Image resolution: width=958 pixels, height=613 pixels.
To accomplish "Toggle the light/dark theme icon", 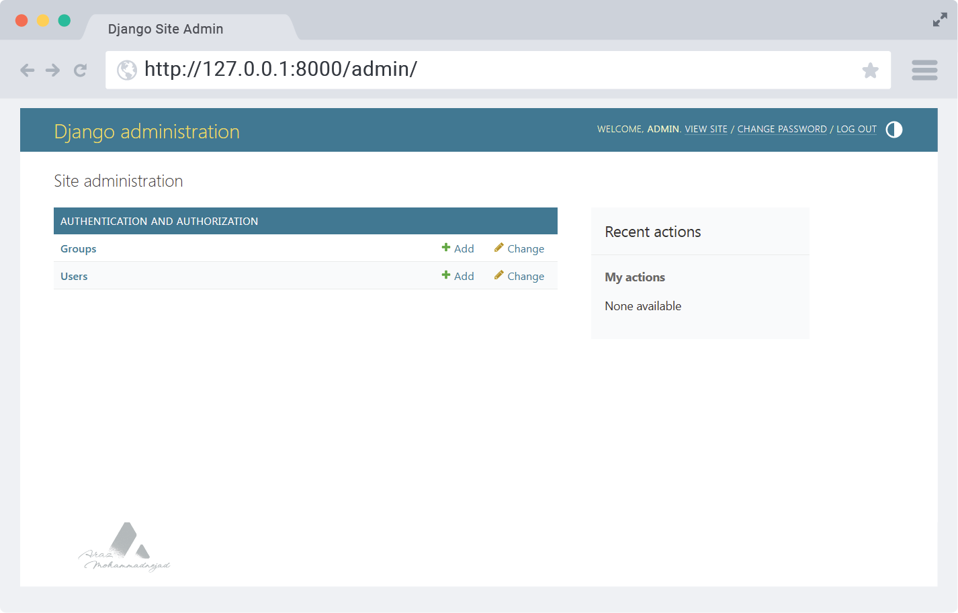I will 894,130.
